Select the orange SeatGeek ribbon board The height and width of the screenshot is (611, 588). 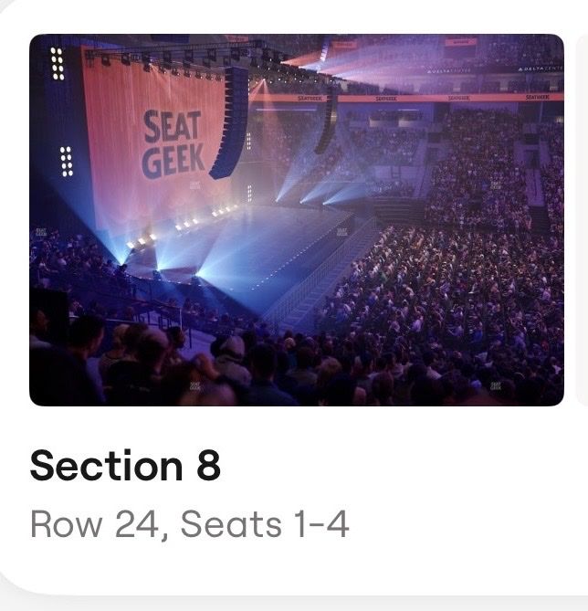(405, 98)
